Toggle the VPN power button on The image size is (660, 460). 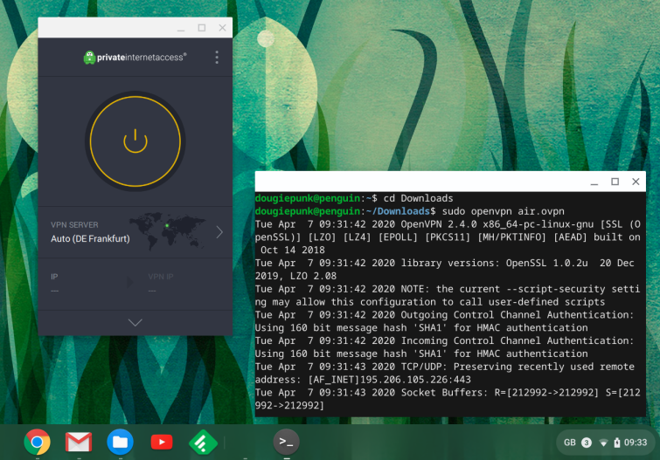click(135, 141)
